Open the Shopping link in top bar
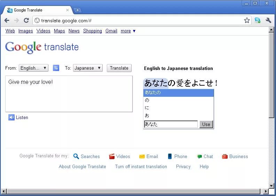The width and height of the screenshot is (276, 196). pos(93,31)
